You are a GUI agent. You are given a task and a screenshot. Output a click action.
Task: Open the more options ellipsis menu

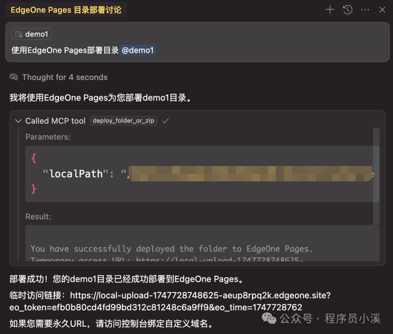coord(365,9)
